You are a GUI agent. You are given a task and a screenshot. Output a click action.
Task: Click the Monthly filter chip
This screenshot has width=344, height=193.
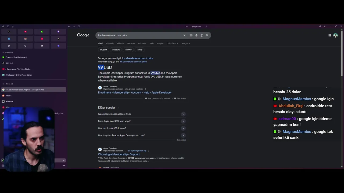pyautogui.click(x=128, y=50)
